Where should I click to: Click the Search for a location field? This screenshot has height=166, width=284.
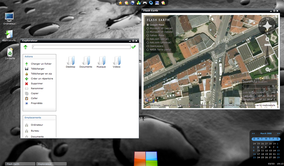click(258, 86)
